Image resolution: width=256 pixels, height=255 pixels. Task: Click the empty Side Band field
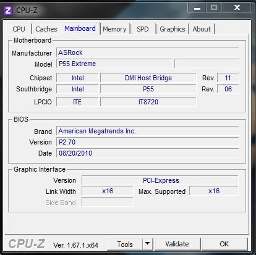click(108, 202)
